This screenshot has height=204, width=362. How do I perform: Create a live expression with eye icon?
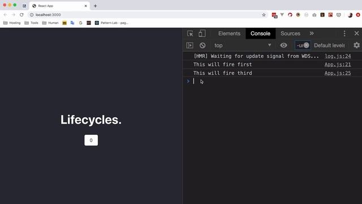point(283,45)
